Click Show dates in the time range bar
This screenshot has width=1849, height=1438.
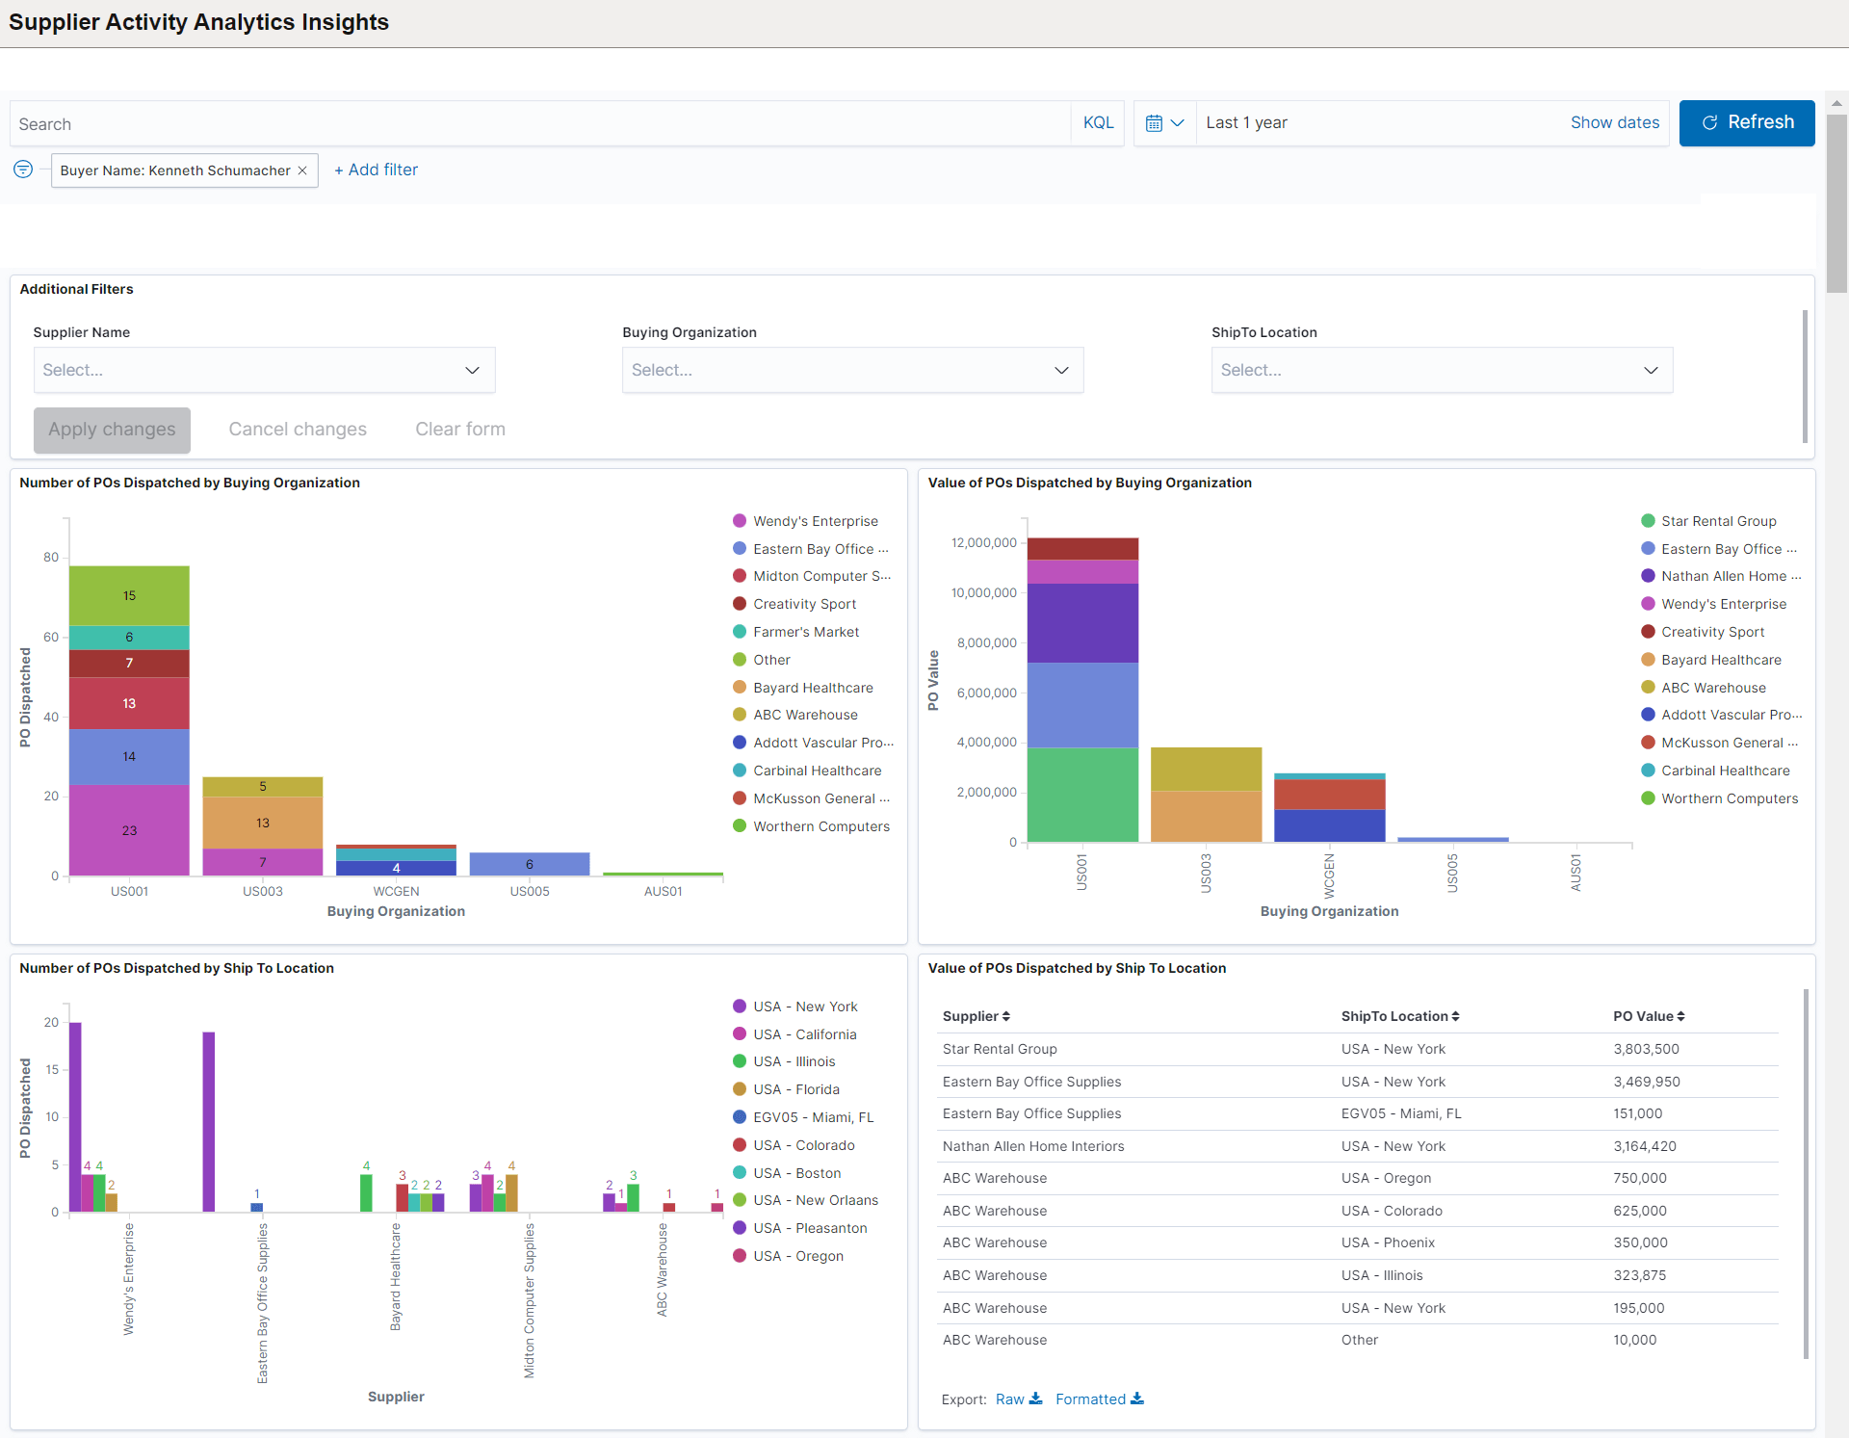click(x=1614, y=122)
